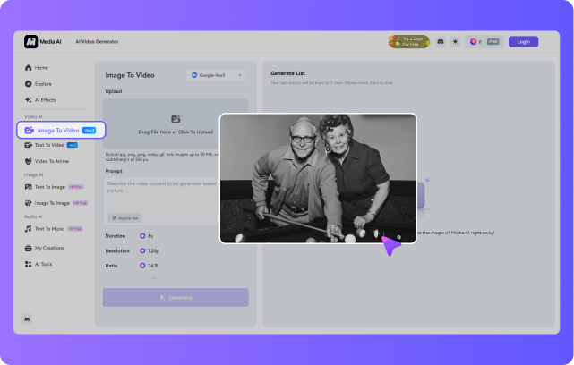The width and height of the screenshot is (574, 365).
Task: Select the 16:9 ratio option
Action: pos(149,266)
